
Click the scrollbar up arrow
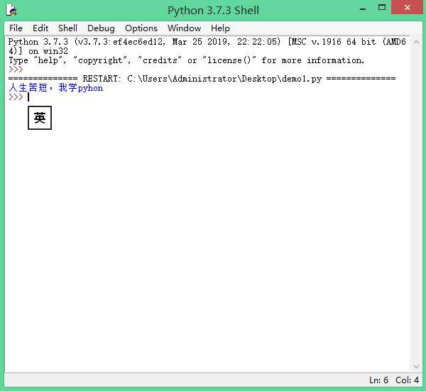click(x=416, y=42)
